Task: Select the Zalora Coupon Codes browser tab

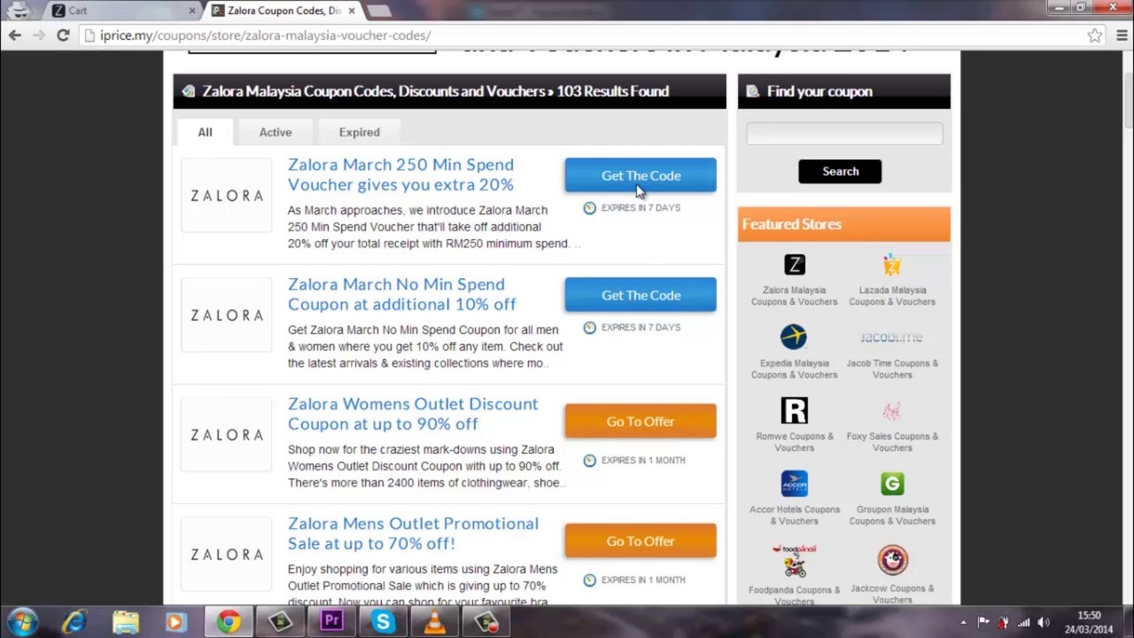Action: [x=283, y=11]
